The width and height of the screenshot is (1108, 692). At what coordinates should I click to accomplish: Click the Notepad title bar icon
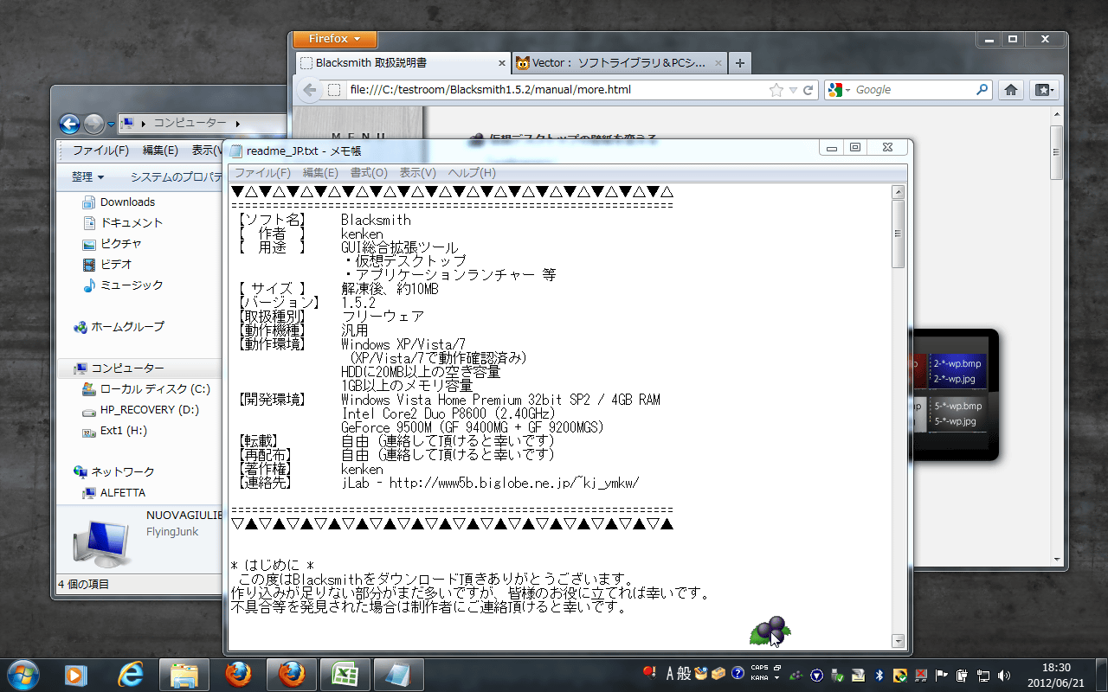(x=236, y=151)
